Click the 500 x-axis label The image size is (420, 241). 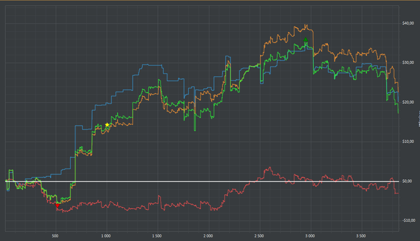tap(55, 236)
